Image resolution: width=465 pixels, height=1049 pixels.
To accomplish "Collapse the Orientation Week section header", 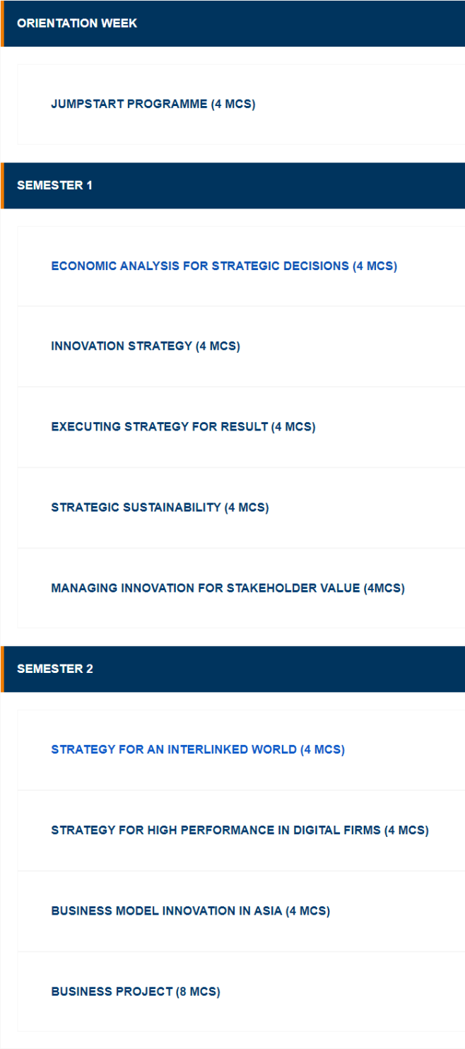I will (x=77, y=23).
